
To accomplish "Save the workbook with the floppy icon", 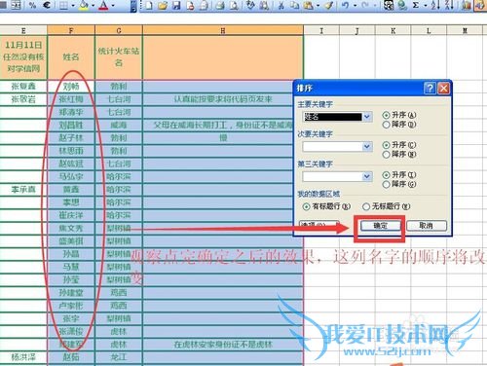I will (x=176, y=5).
